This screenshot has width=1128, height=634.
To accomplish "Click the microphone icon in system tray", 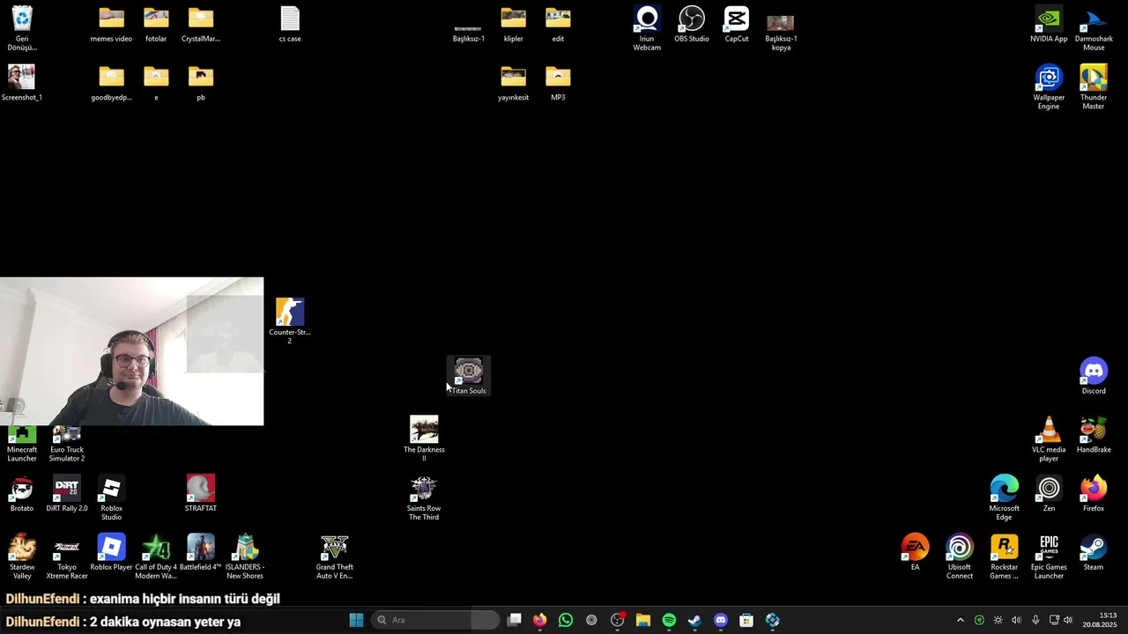I will tap(1035, 620).
